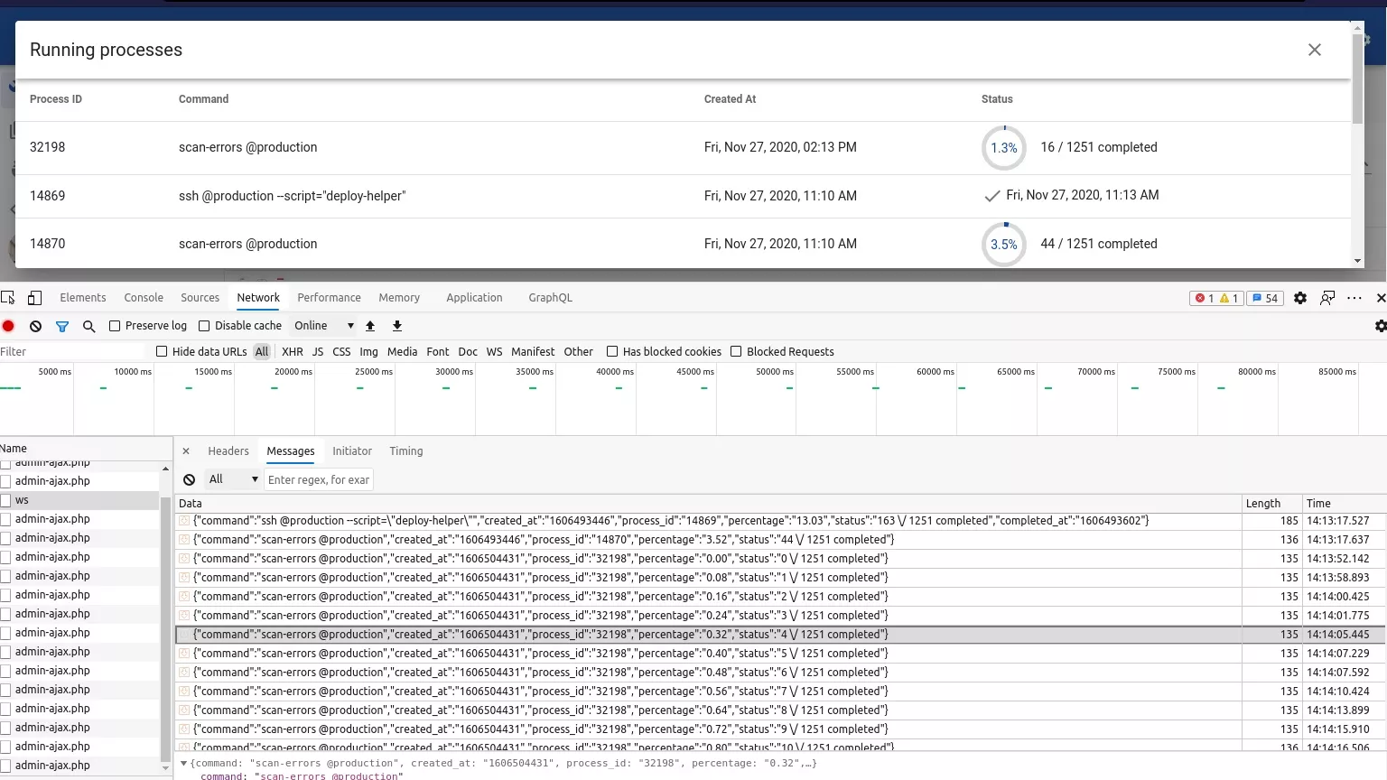Clear the network log

coord(35,326)
